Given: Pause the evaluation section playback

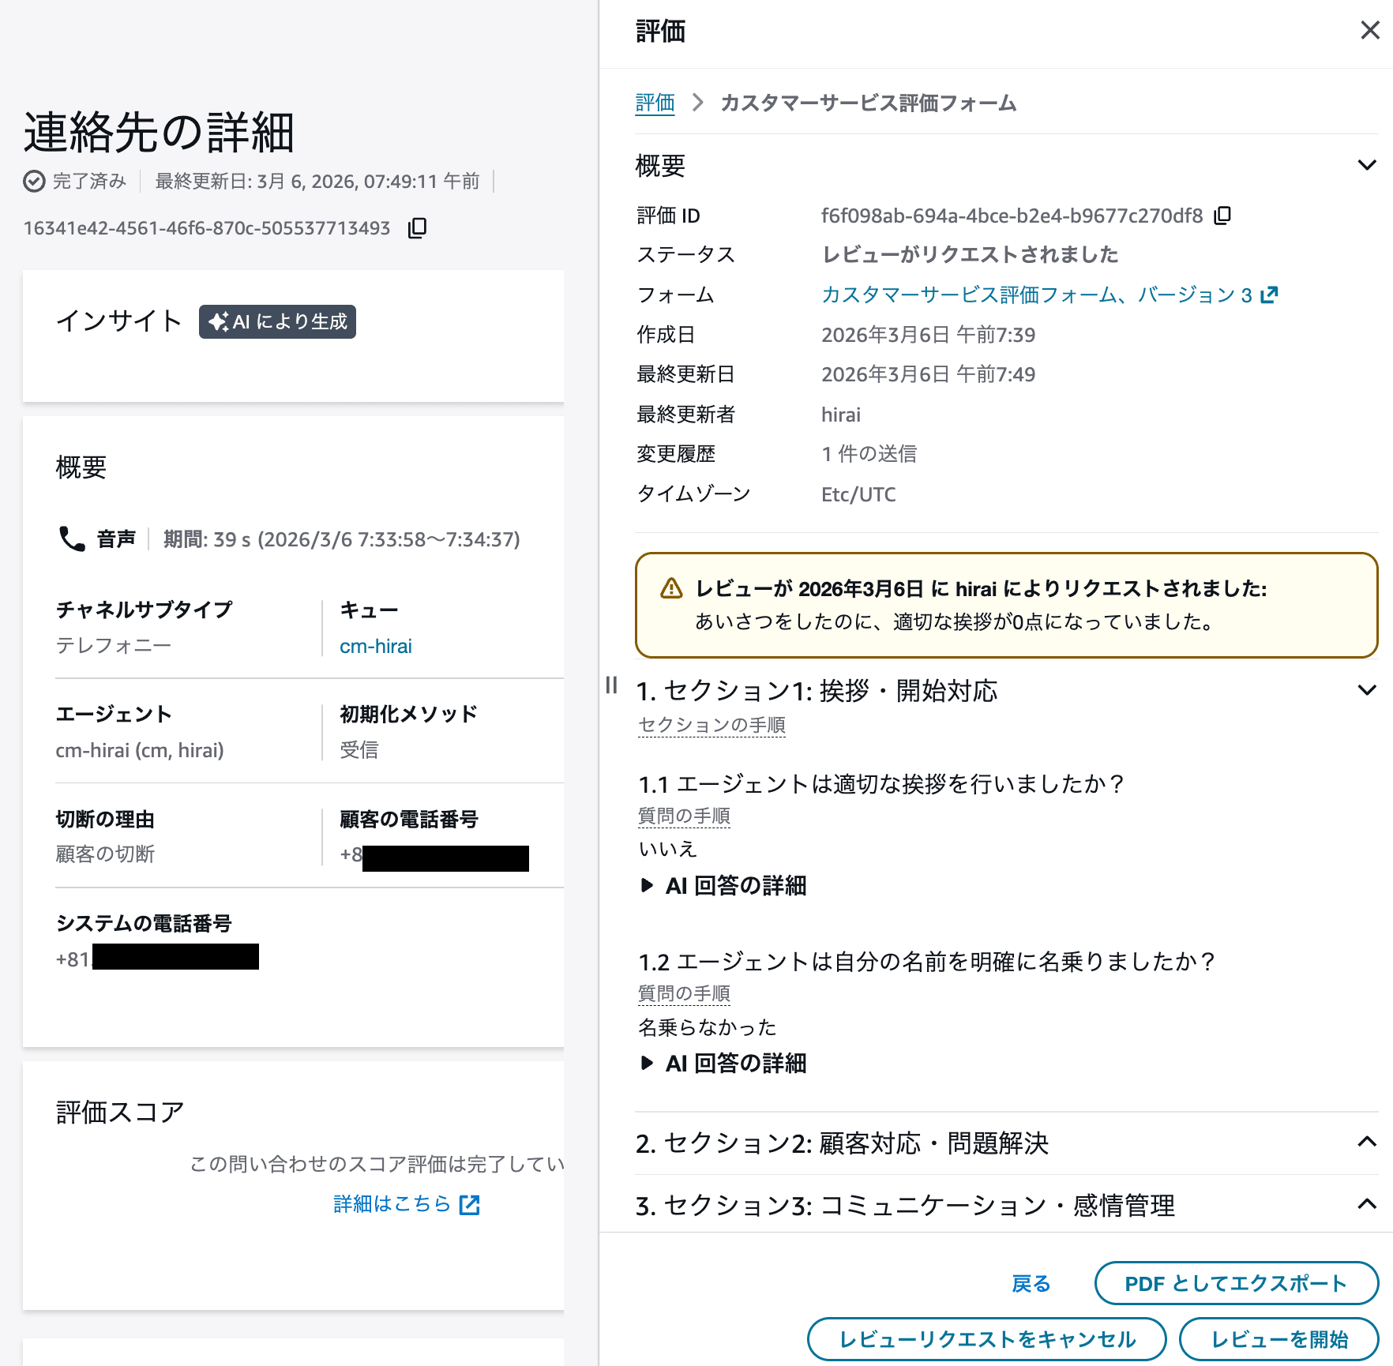Looking at the screenshot, I should 610,686.
